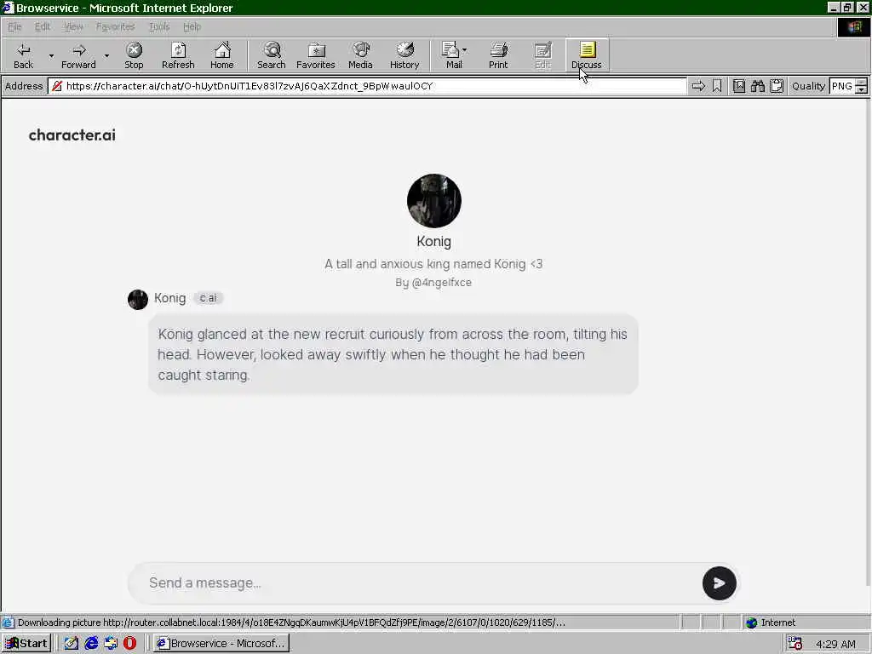This screenshot has width=872, height=654.
Task: Click the binoculars find icon
Action: (757, 86)
